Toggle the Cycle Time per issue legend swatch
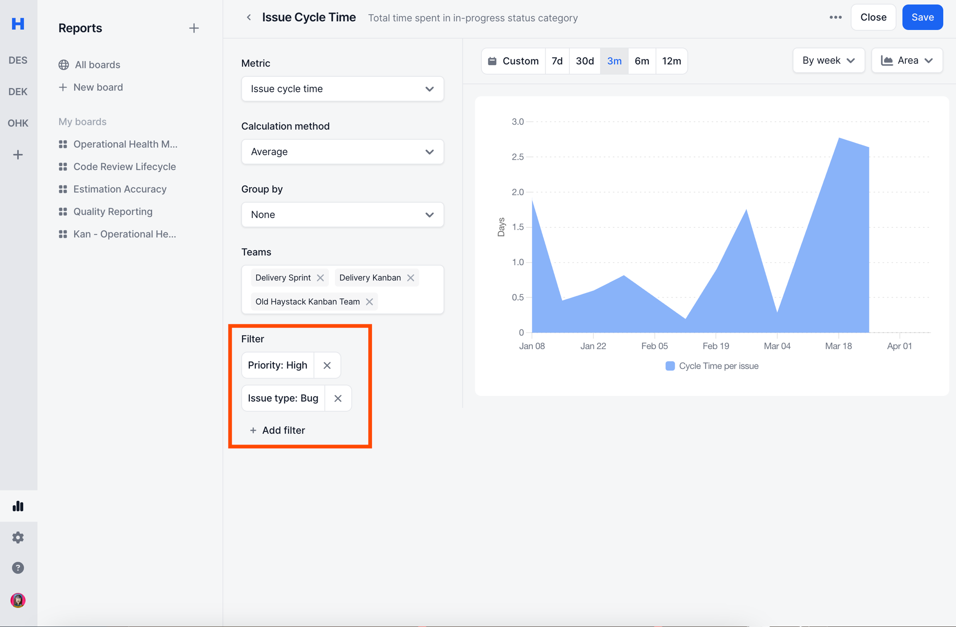Viewport: 956px width, 627px height. (x=670, y=366)
